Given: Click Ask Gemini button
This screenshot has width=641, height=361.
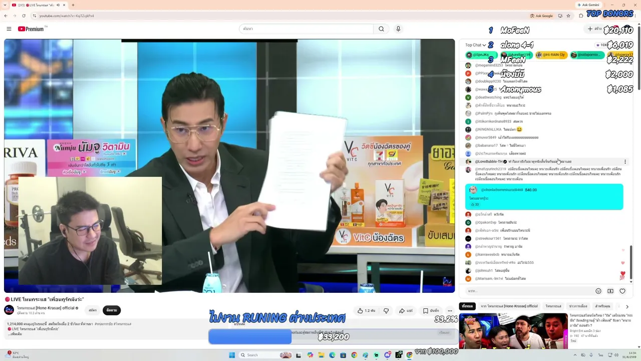Looking at the screenshot, I should (588, 5).
